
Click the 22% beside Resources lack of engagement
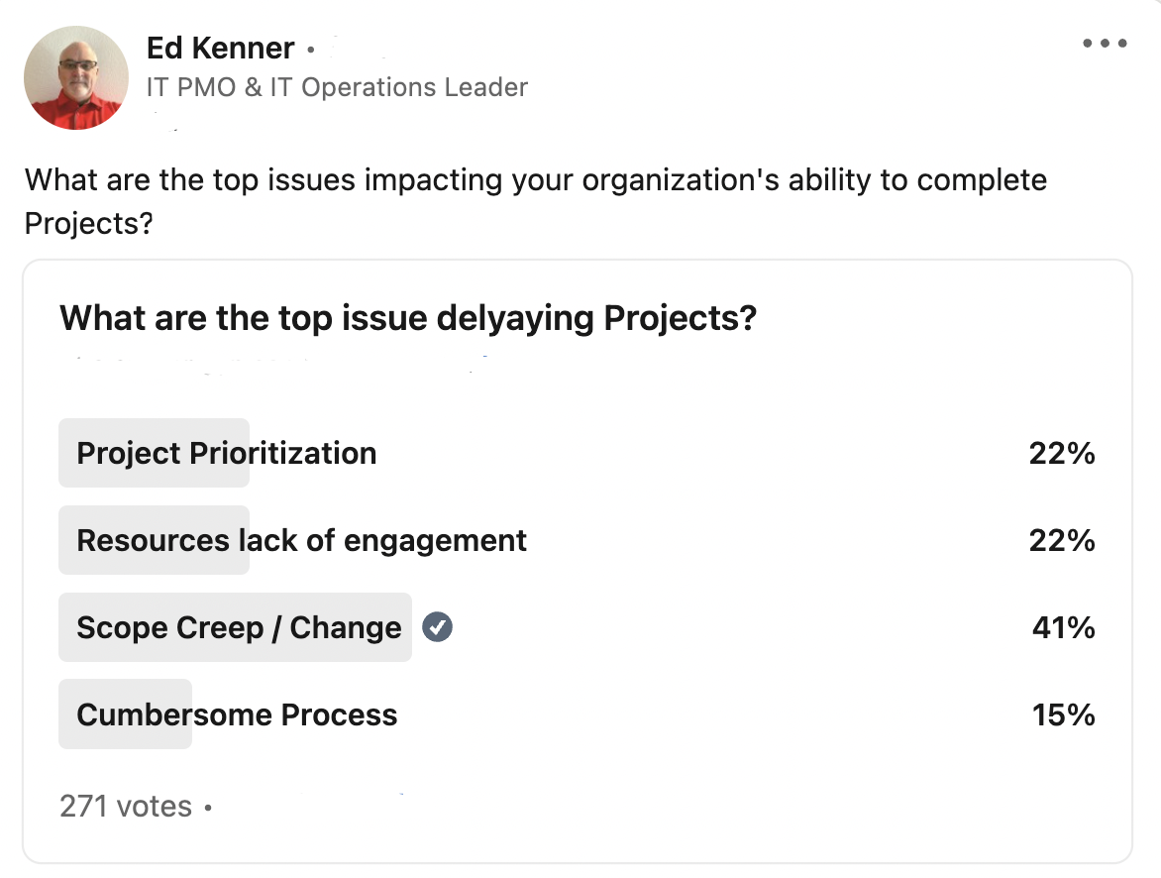coord(1062,540)
